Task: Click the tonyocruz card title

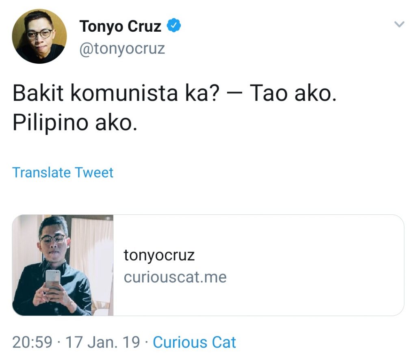Action: tap(159, 255)
